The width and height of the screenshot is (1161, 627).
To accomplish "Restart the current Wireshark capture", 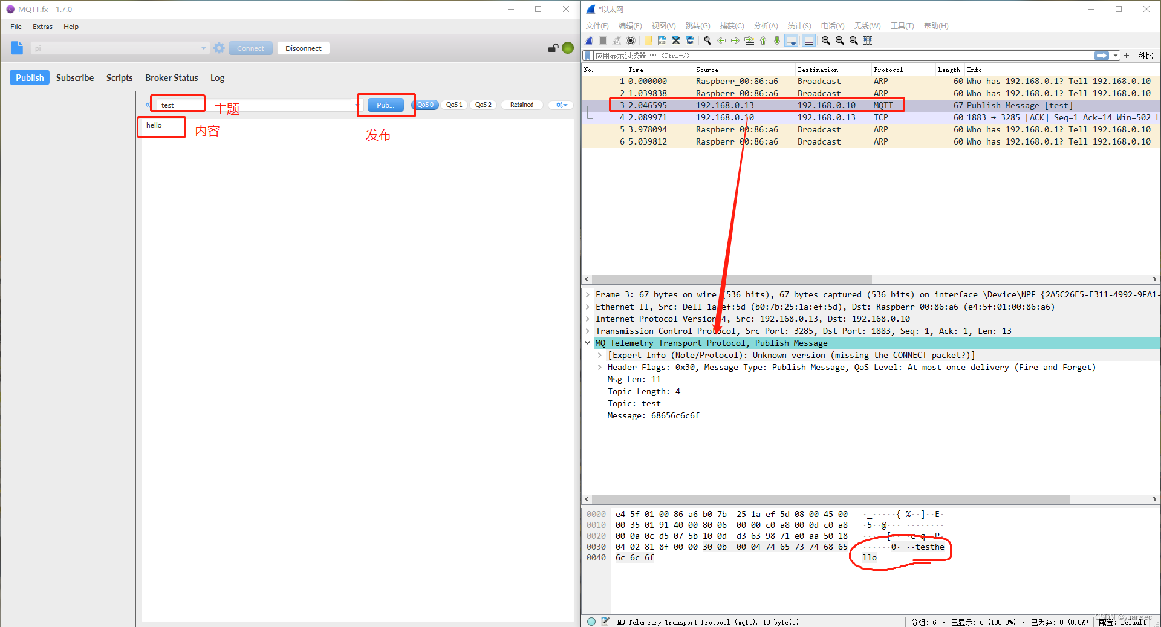I will tap(617, 41).
